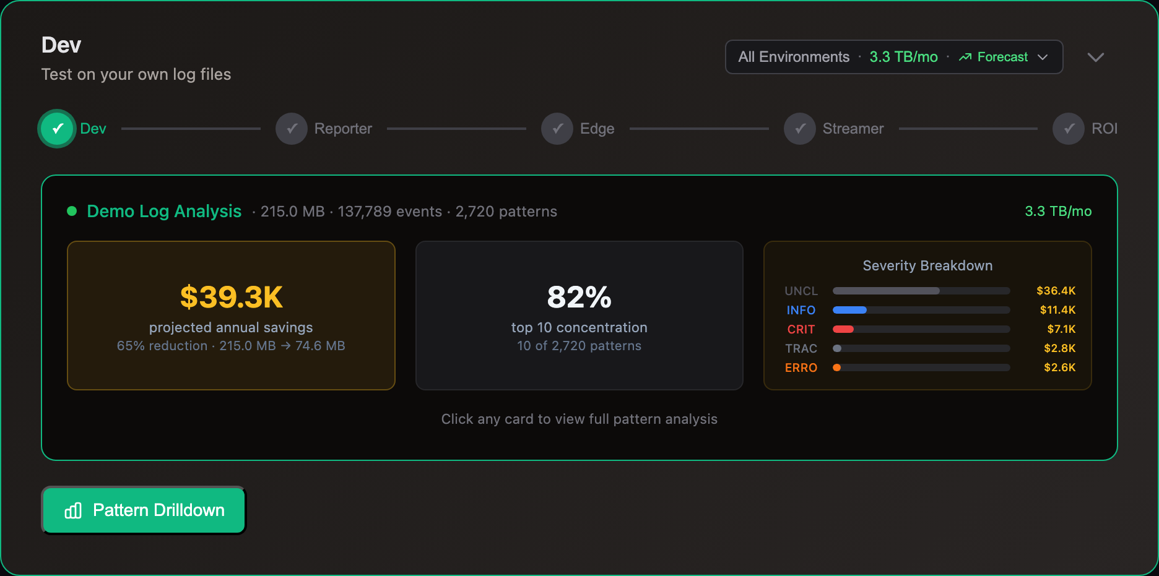This screenshot has height=576, width=1159.
Task: Open the 82% top 10 concentration card
Action: click(x=579, y=316)
